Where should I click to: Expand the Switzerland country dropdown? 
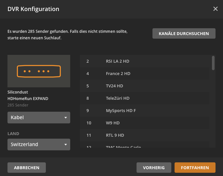(39, 145)
